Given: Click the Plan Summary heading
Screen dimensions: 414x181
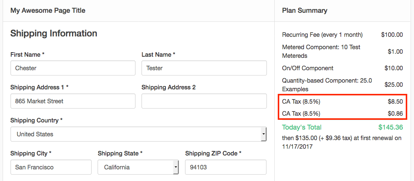Looking at the screenshot, I should pyautogui.click(x=304, y=11).
